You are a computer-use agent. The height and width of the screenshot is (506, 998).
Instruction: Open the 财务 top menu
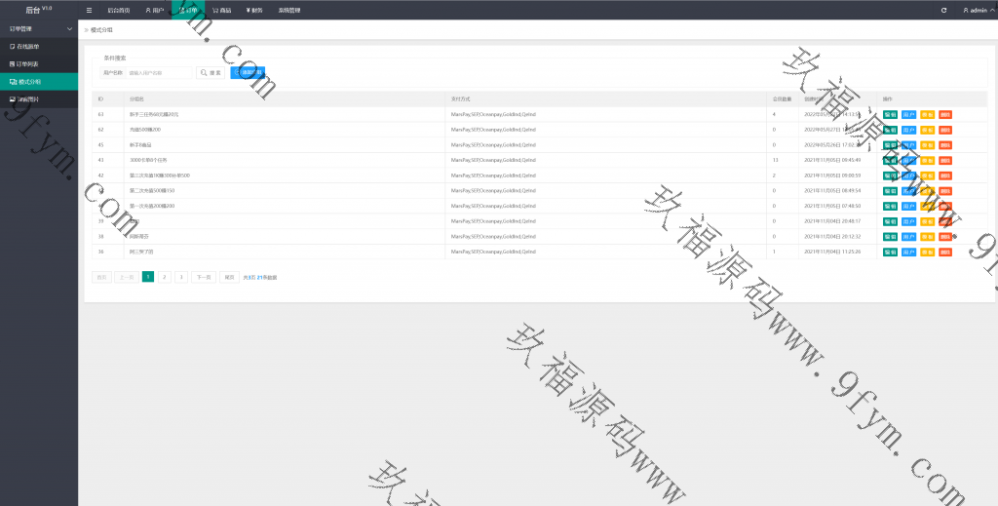(256, 10)
